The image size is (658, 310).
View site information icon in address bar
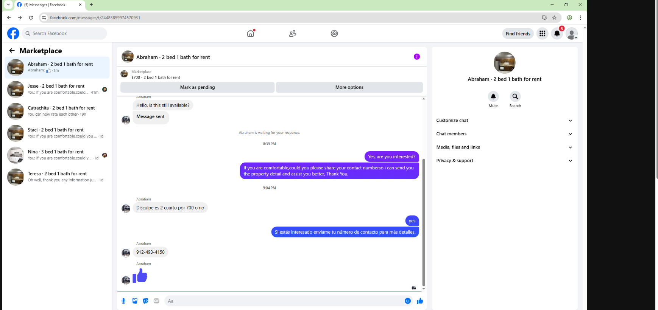[x=44, y=18]
